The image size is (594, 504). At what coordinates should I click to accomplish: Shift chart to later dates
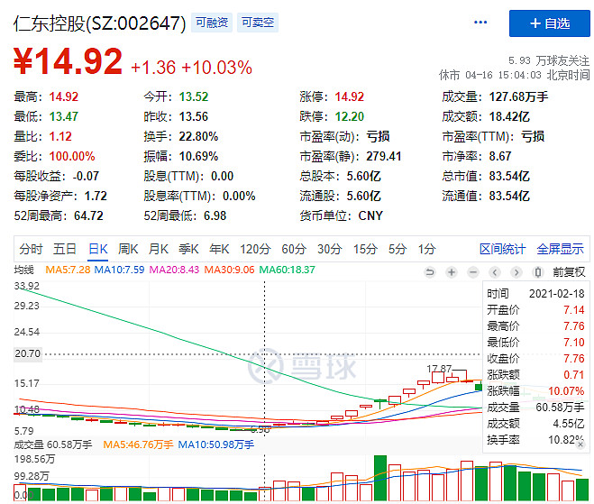[x=516, y=272]
